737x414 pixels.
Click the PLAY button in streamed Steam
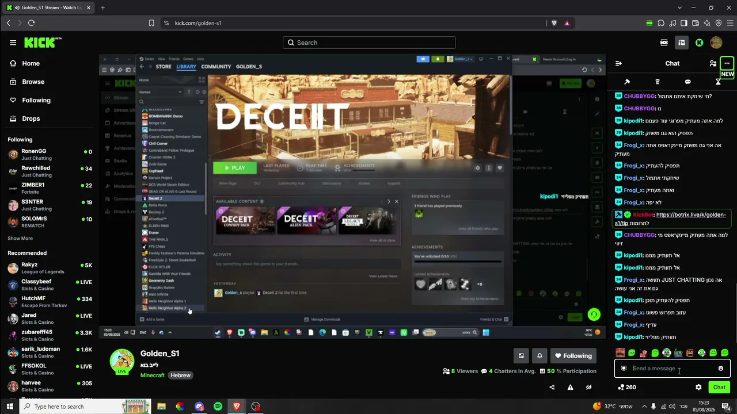coord(234,168)
